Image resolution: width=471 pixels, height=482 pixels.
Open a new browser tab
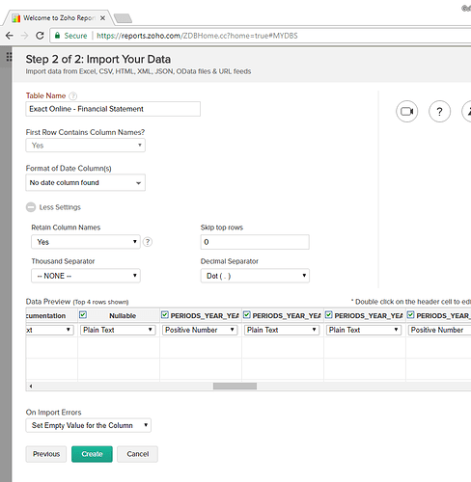123,18
